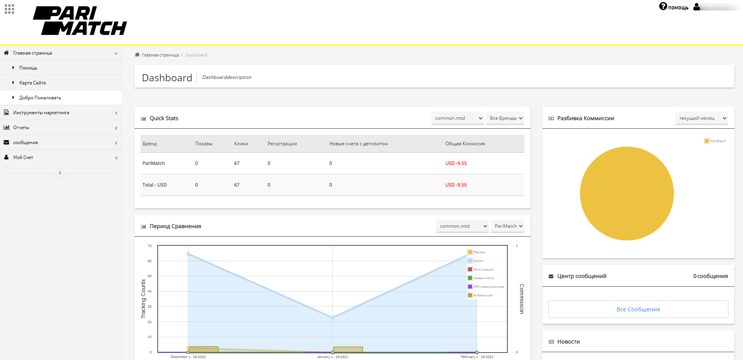The image size is (743, 360).
Task: Collapse the Главная страница section chevron
Action: (116, 53)
